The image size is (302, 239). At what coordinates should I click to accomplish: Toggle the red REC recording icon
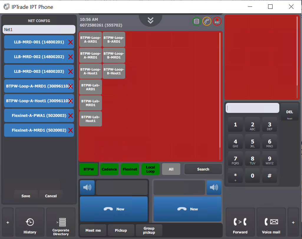tap(217, 21)
